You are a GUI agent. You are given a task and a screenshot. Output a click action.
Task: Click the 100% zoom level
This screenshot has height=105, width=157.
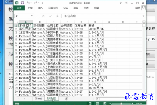pos(139,103)
